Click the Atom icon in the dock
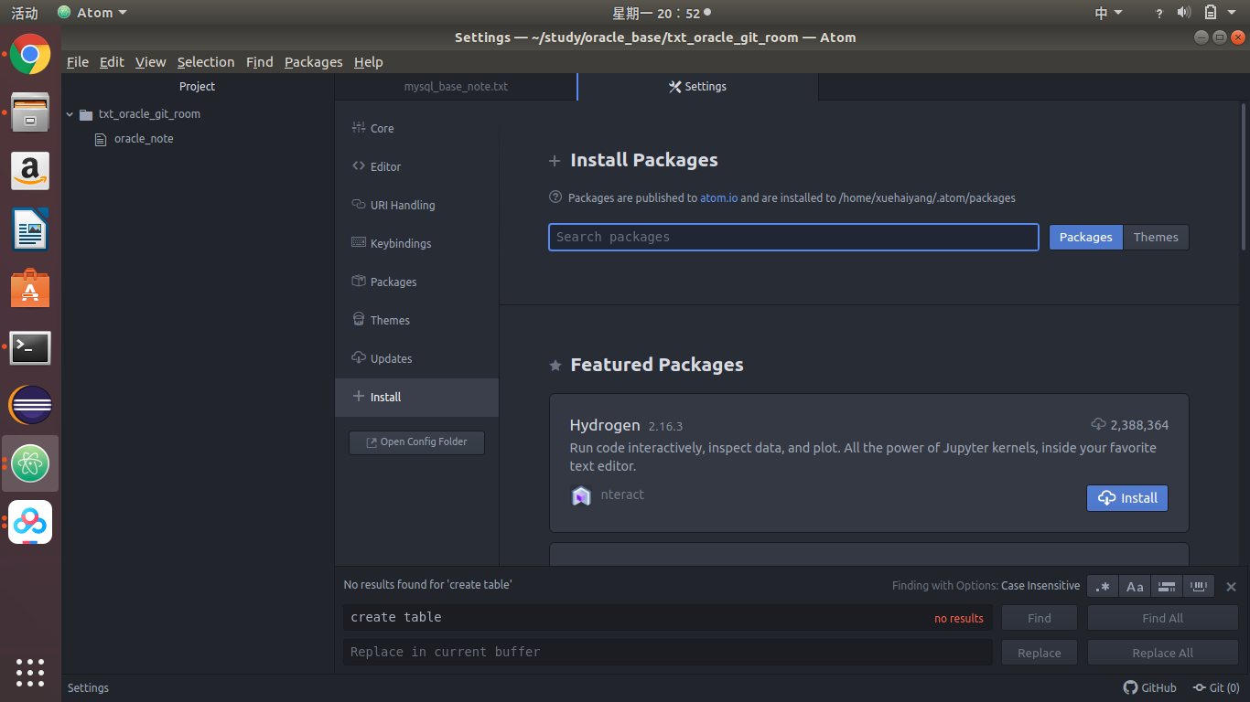The height and width of the screenshot is (702, 1250). click(x=30, y=464)
